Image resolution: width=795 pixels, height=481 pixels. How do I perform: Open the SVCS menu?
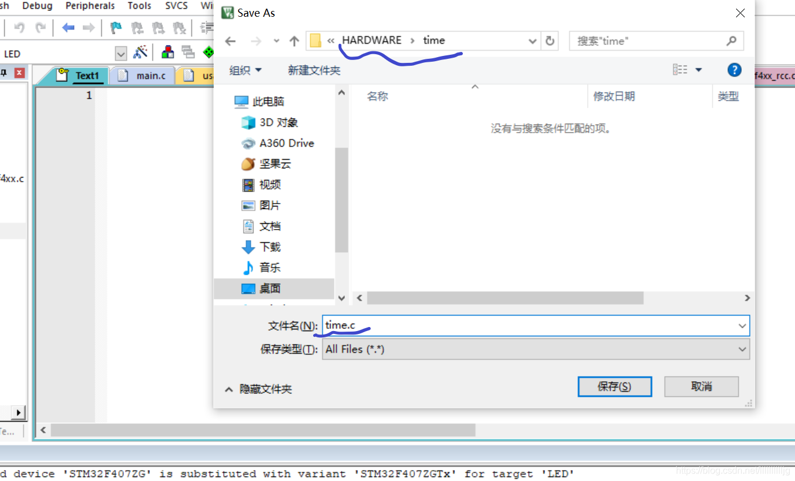[176, 6]
